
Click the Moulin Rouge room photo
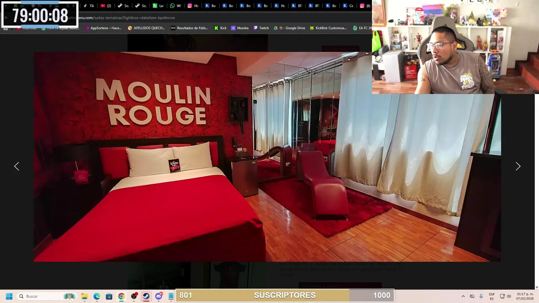coord(267,157)
